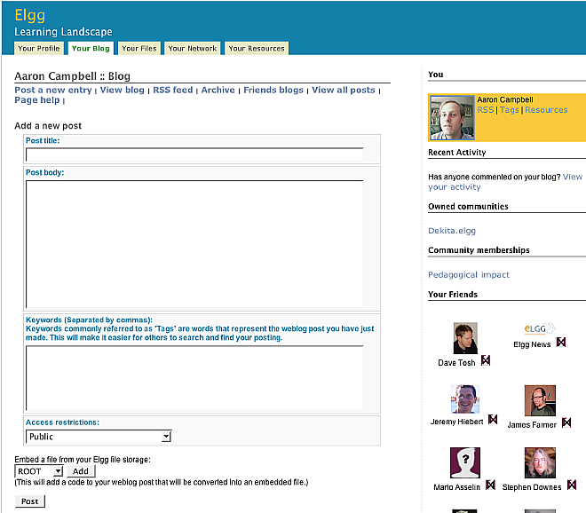Click the Stephen Downes name
This screenshot has height=513, width=586.
(532, 487)
